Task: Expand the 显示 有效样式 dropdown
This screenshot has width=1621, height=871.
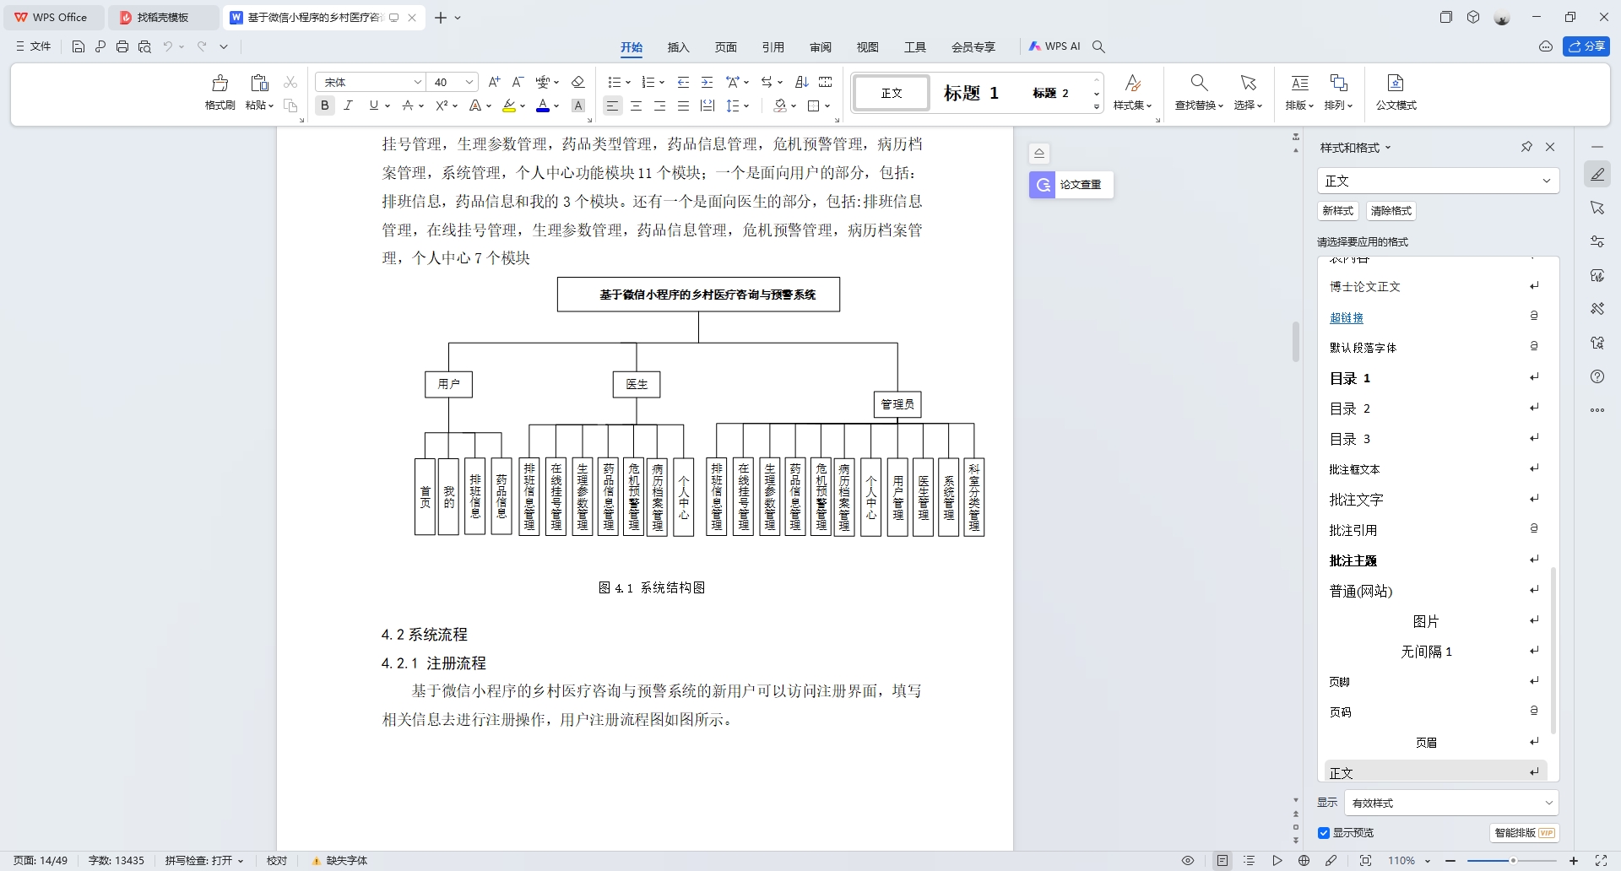Action: pyautogui.click(x=1548, y=803)
